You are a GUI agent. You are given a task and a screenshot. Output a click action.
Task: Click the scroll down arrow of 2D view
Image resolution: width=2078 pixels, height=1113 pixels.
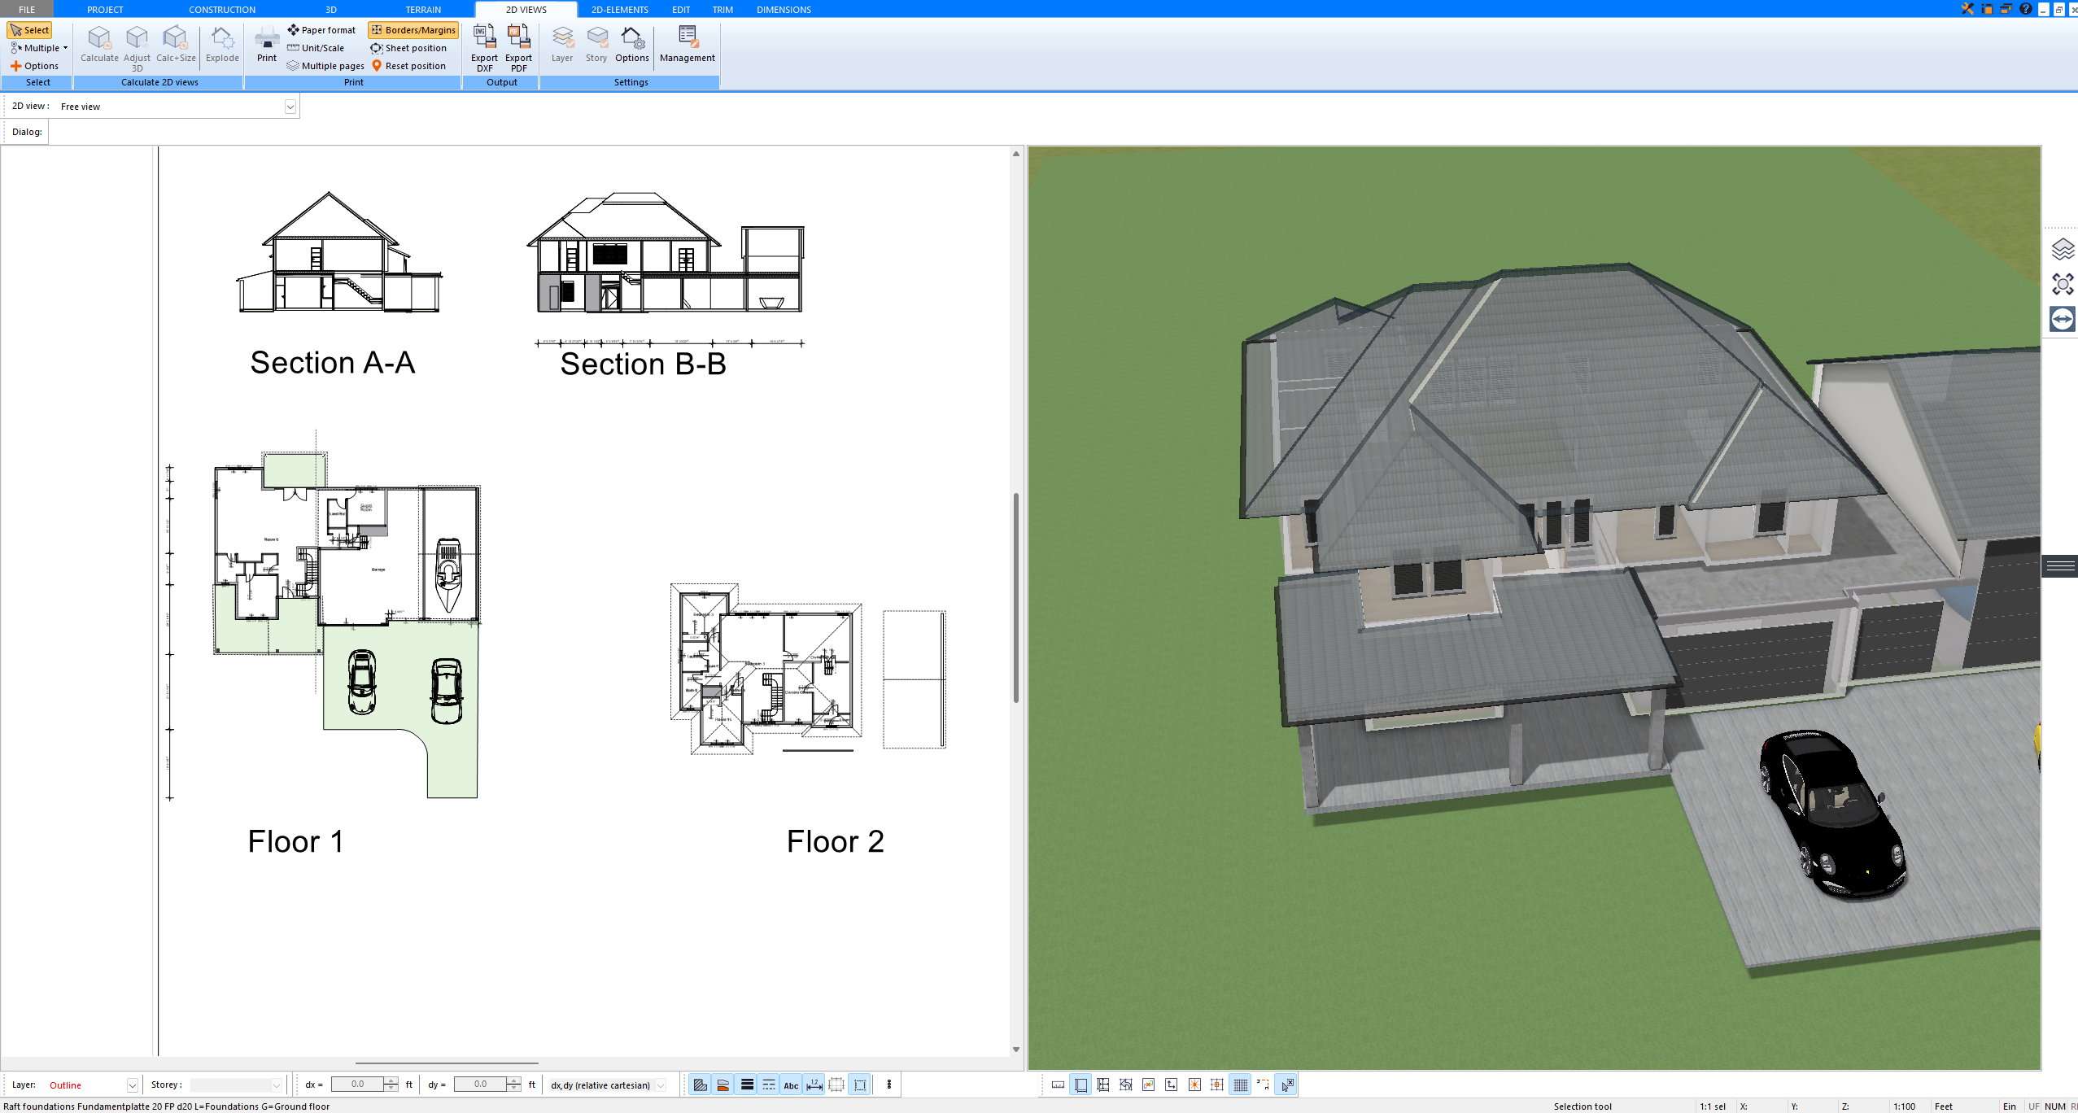click(1016, 1050)
